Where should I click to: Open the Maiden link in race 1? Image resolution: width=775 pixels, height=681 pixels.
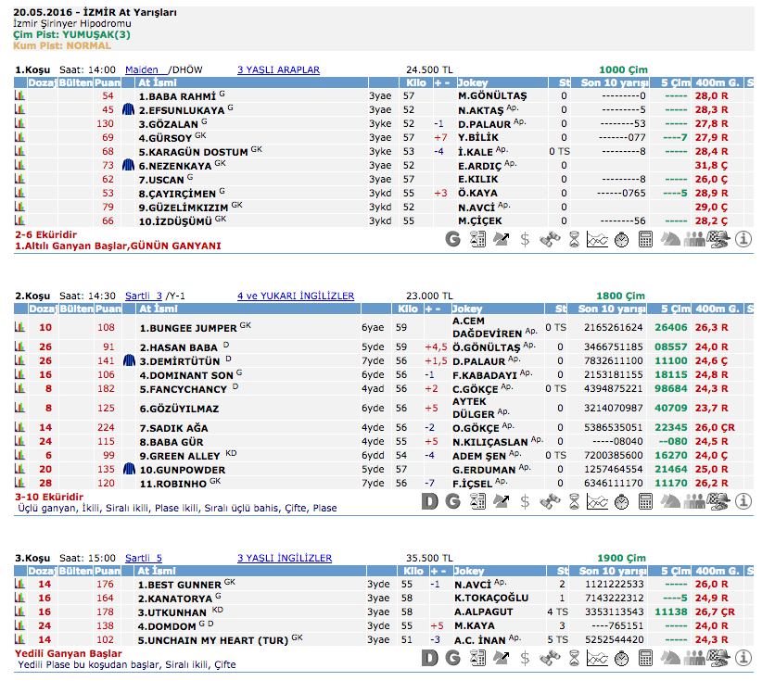(141, 69)
